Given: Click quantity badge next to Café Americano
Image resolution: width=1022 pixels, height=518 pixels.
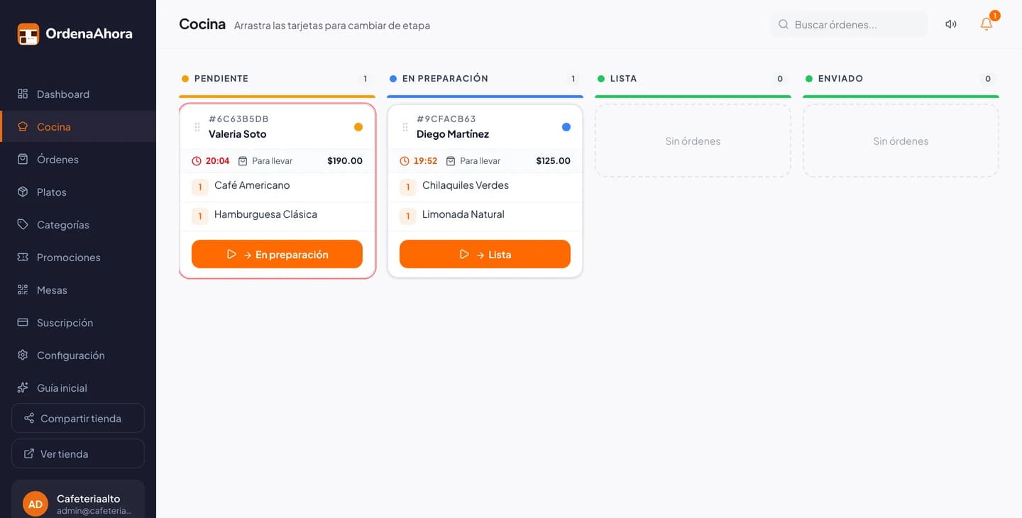Looking at the screenshot, I should tap(200, 187).
